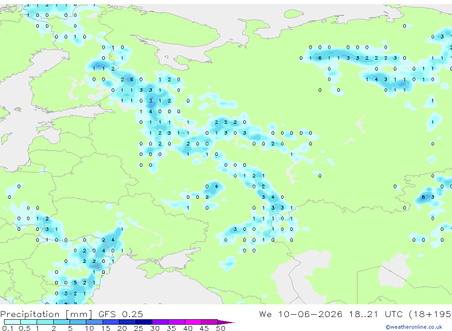Click the weekday label 'We'
Screen dimensions: 452x331
click(265, 314)
